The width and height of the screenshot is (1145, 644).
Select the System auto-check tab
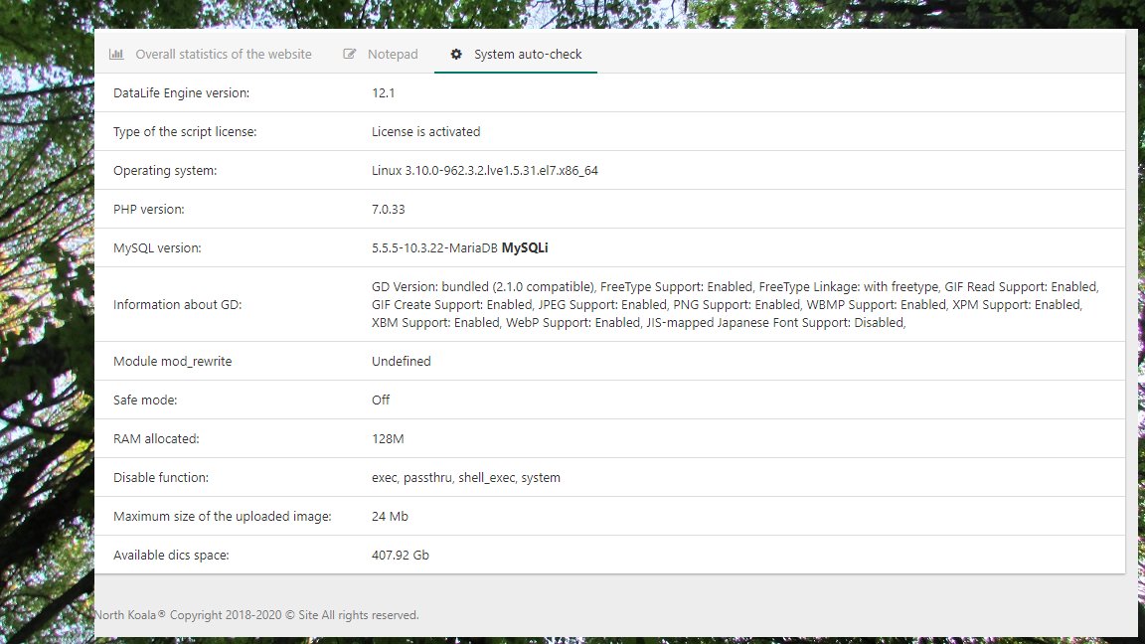516,54
